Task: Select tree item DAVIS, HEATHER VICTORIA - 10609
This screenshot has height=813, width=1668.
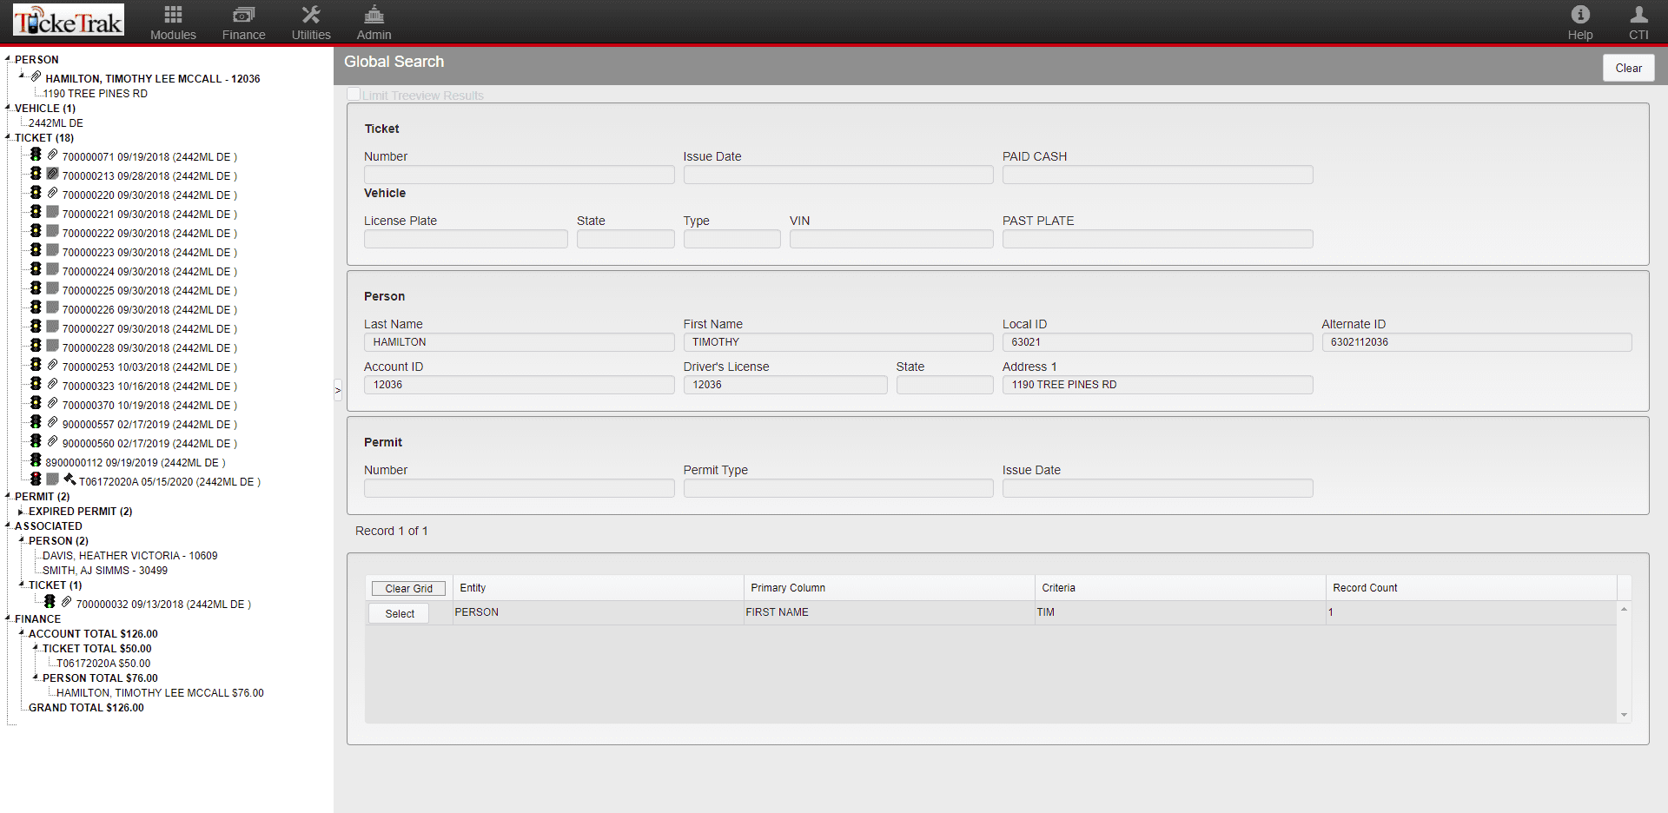Action: coord(129,555)
